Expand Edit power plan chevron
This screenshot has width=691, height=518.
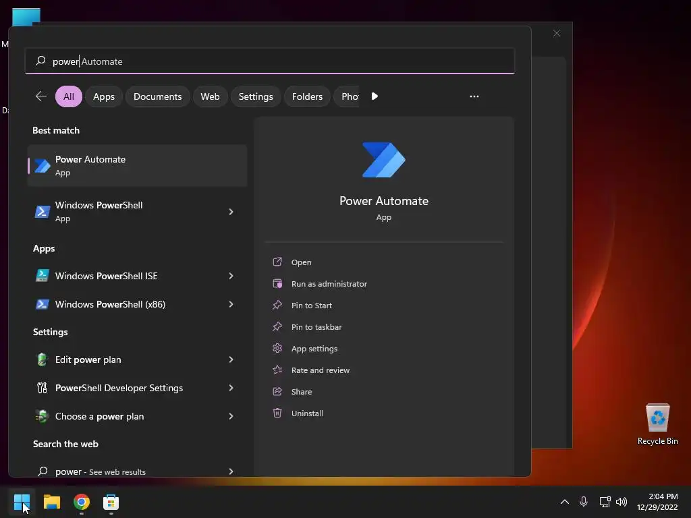coord(231,359)
